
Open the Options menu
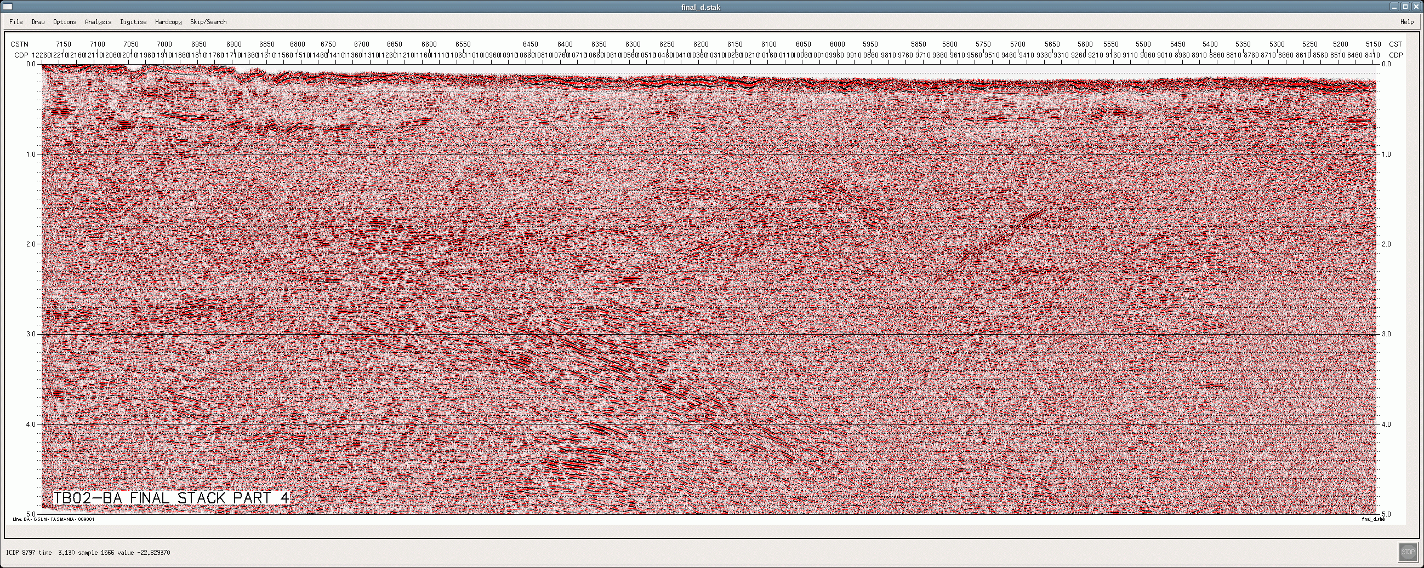point(65,22)
